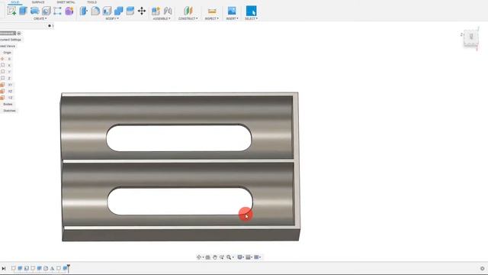Select the Combine tool in Modify group
This screenshot has height=275, width=488.
118,11
